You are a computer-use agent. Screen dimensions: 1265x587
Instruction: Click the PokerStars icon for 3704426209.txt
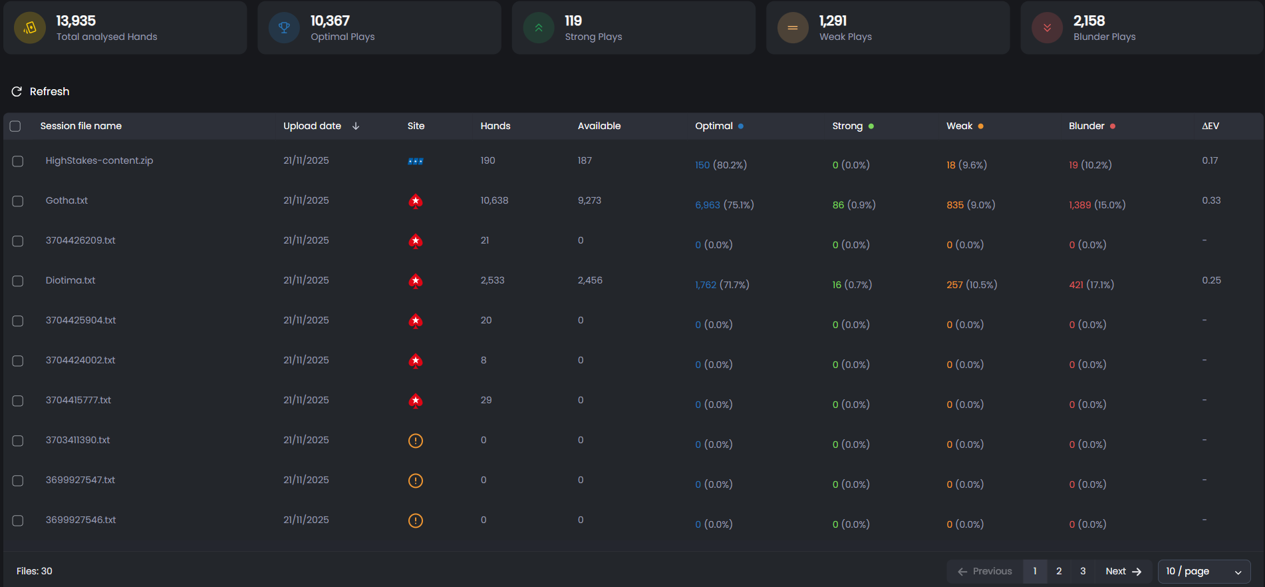click(416, 241)
